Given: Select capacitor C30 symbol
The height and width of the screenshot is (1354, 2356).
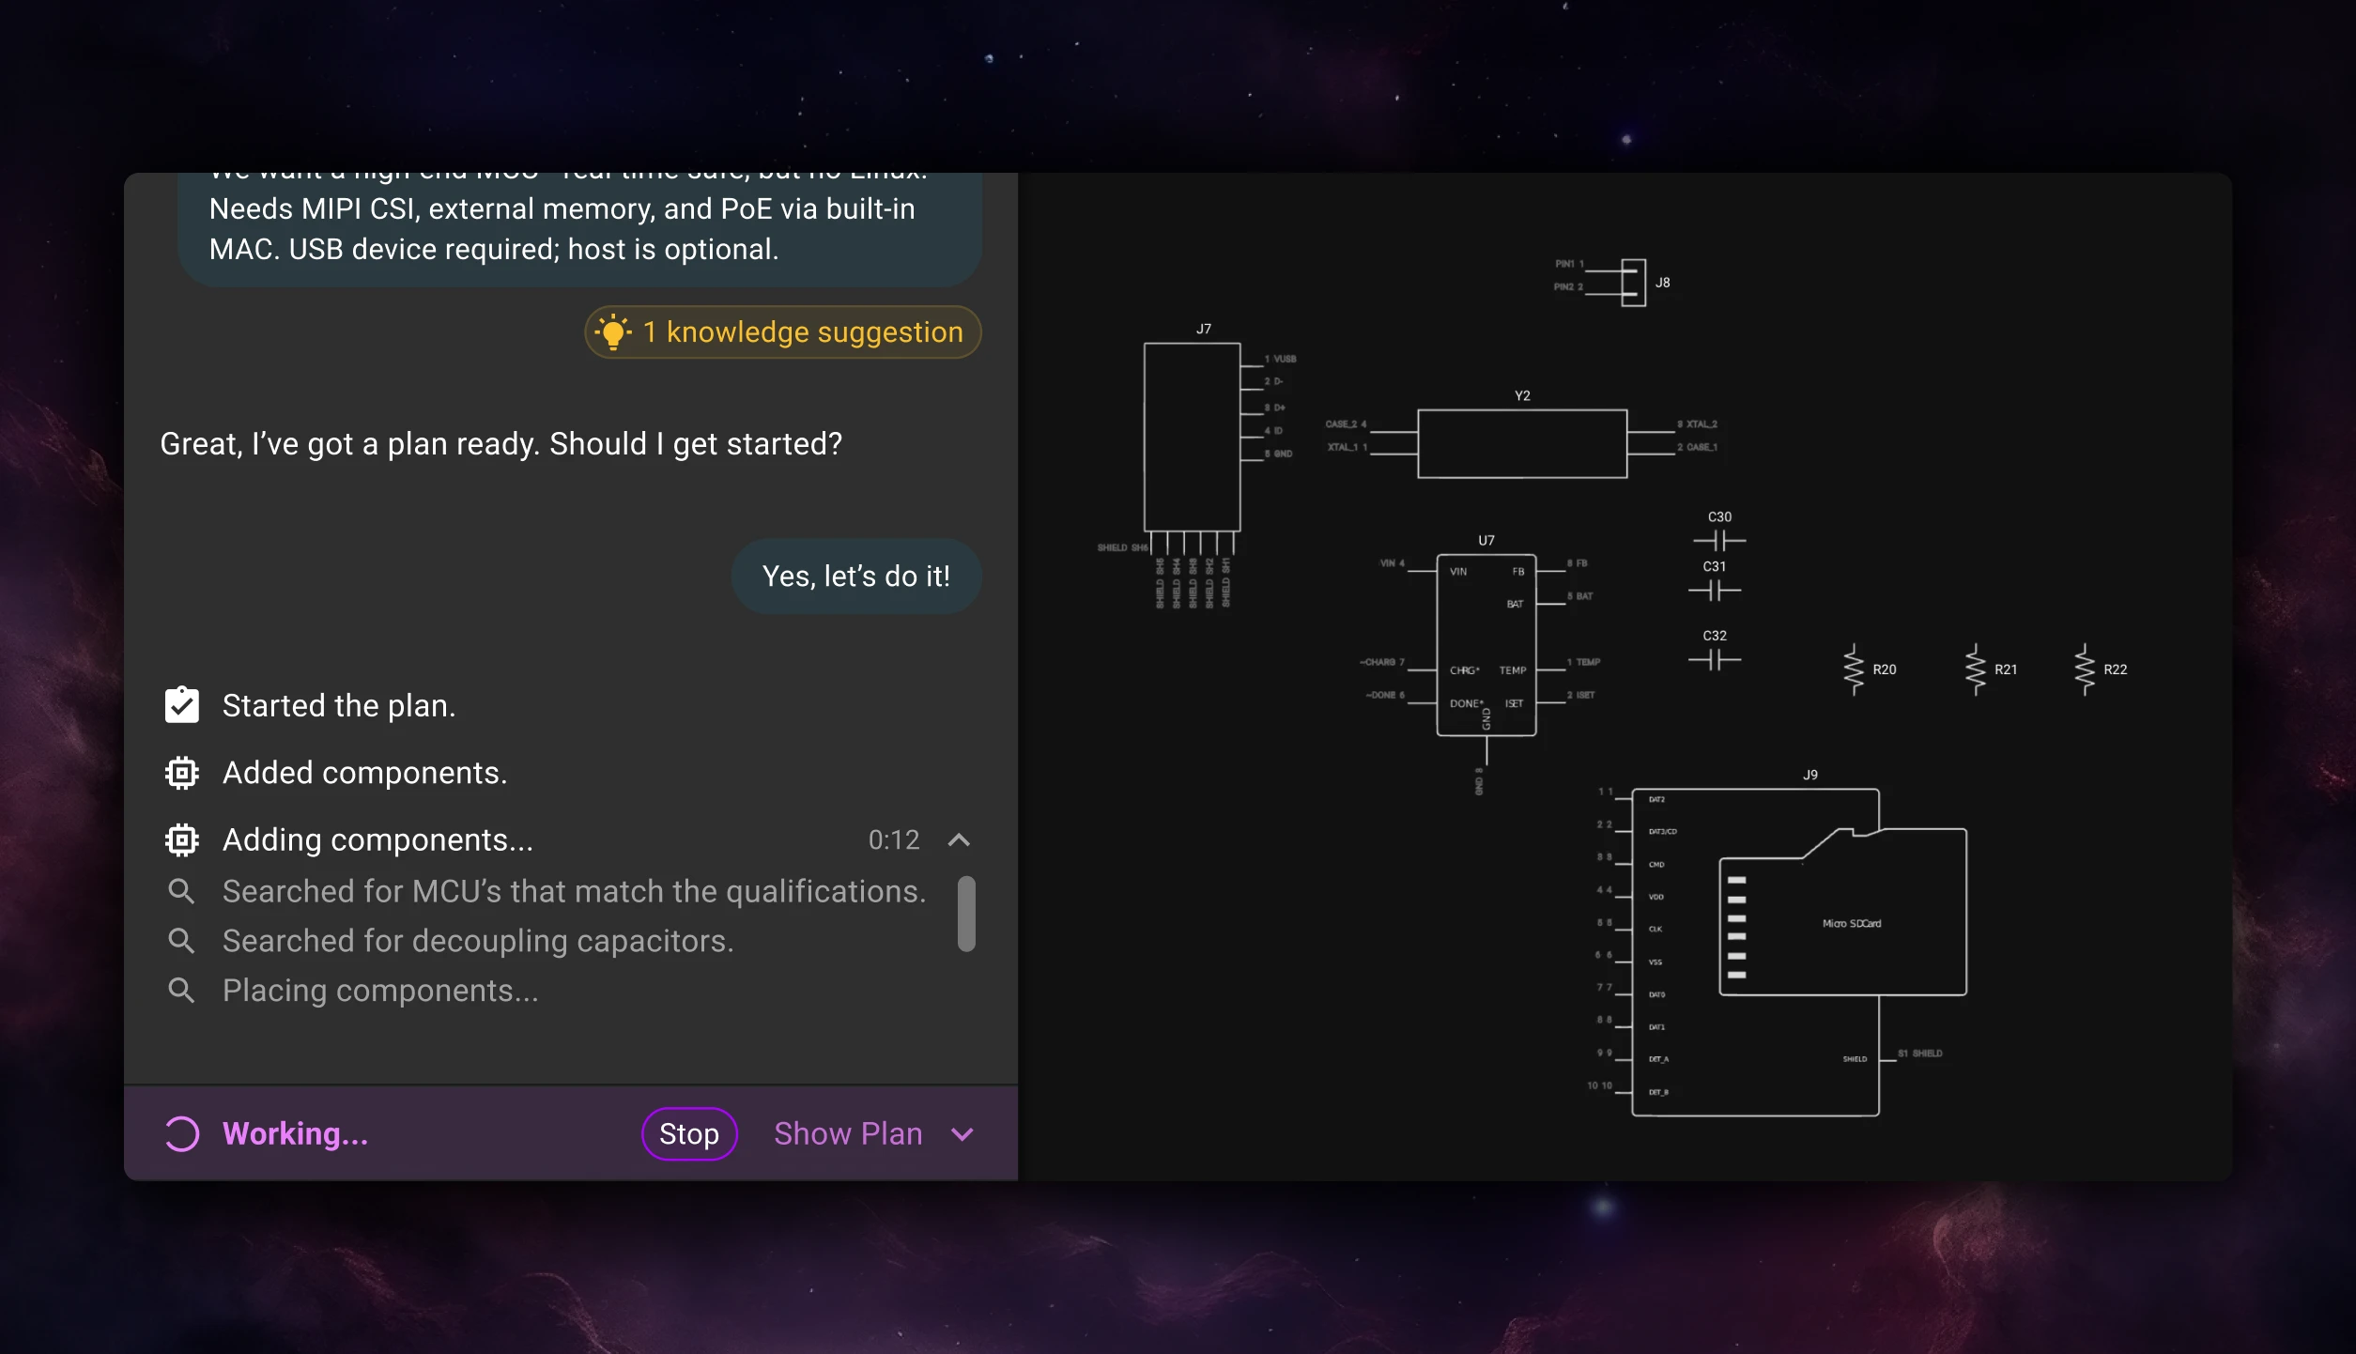Looking at the screenshot, I should tap(1718, 540).
